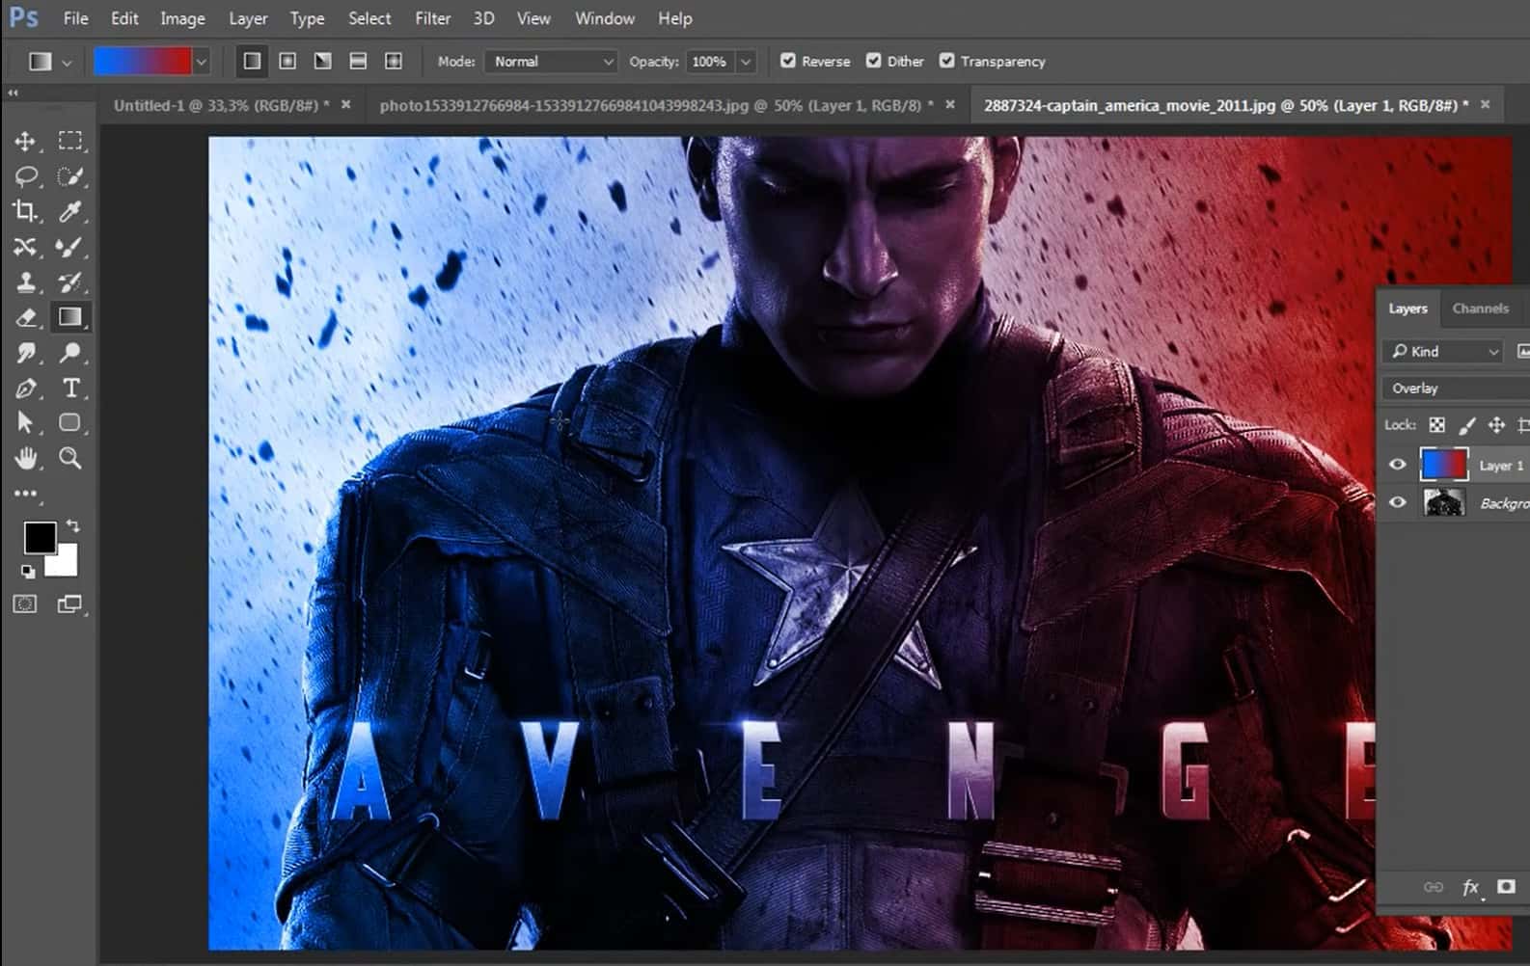Open the Edit Toolbar three-dots menu

25,494
